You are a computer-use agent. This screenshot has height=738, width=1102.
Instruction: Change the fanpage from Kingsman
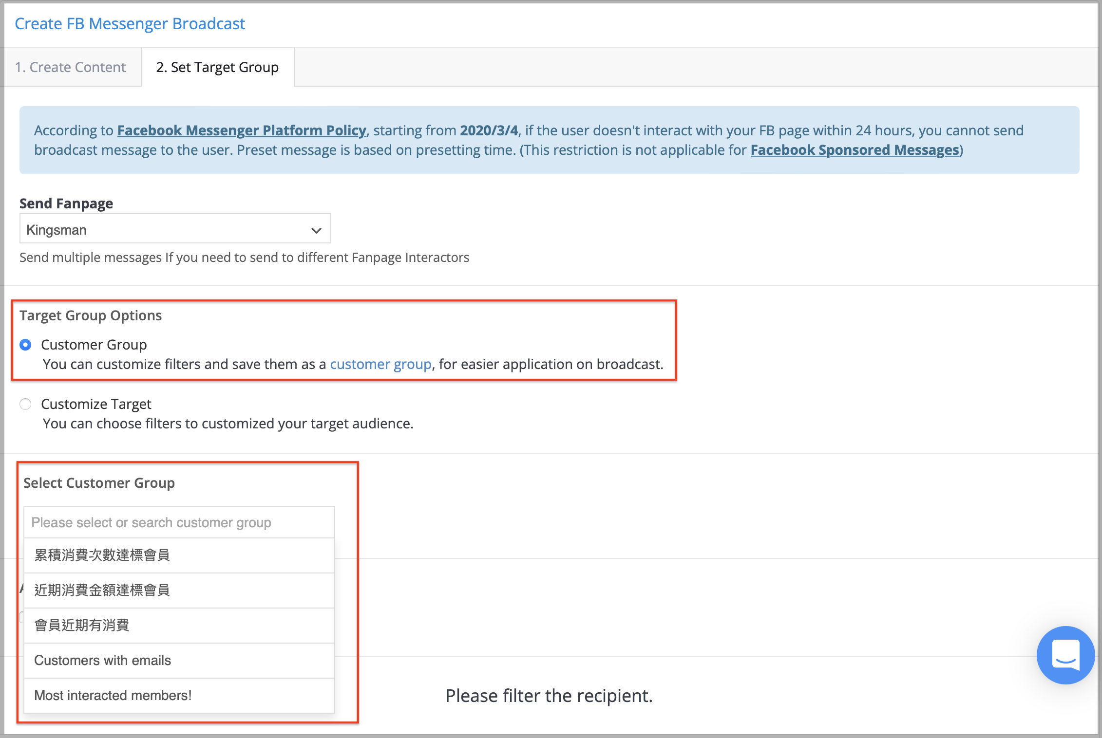175,229
